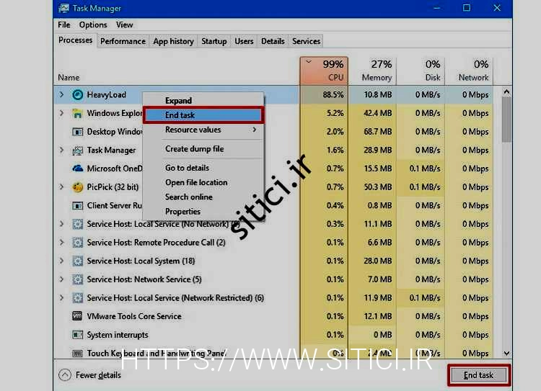
Task: Choose Properties in the context menu
Action: (x=203, y=212)
